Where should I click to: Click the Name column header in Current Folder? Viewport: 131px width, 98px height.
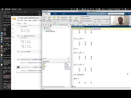(48, 28)
